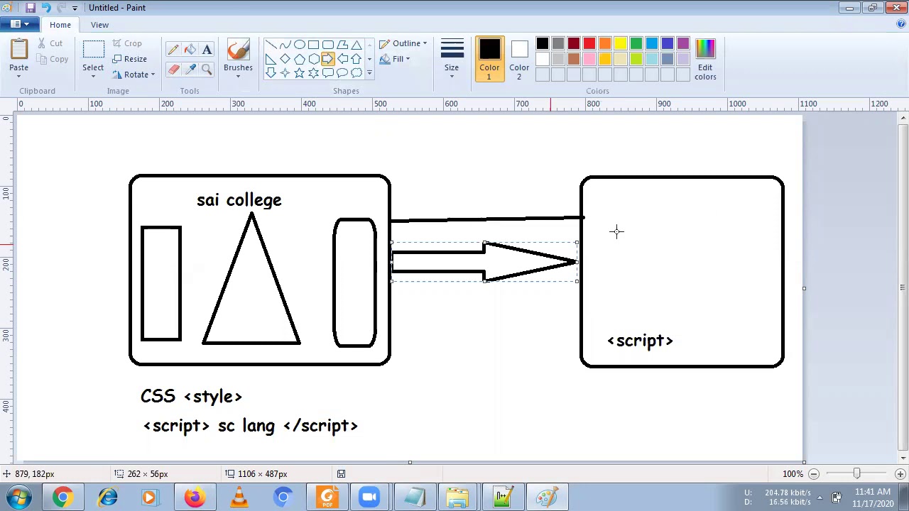Select the Fill with color bucket tool
Image resolution: width=909 pixels, height=511 pixels.
click(x=190, y=49)
